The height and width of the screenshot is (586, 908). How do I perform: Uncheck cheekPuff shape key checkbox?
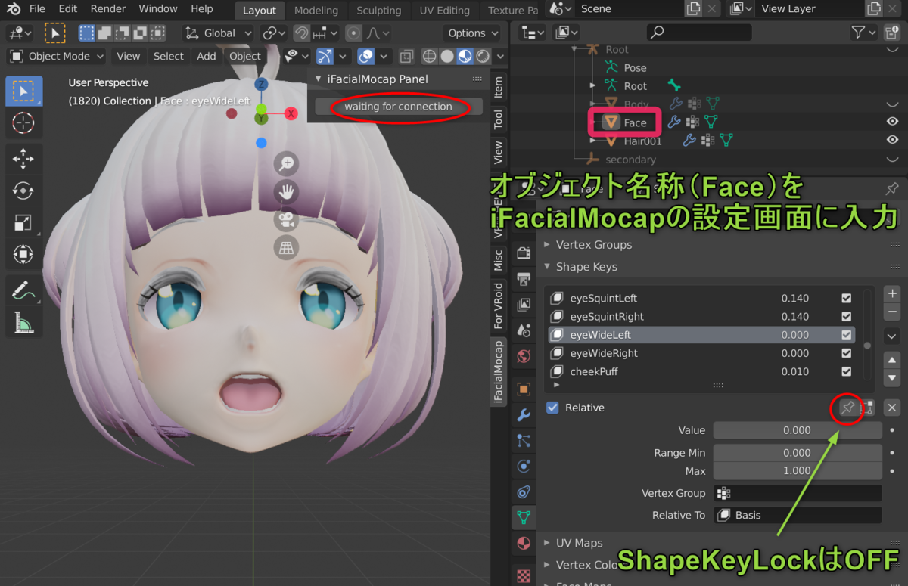click(x=846, y=371)
